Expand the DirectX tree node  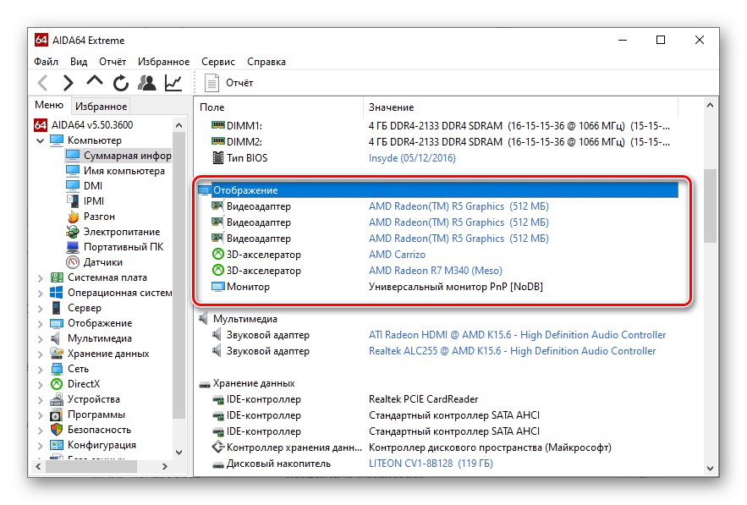pyautogui.click(x=41, y=385)
